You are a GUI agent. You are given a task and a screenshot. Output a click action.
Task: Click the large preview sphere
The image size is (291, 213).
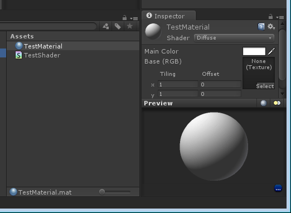[x=214, y=146]
